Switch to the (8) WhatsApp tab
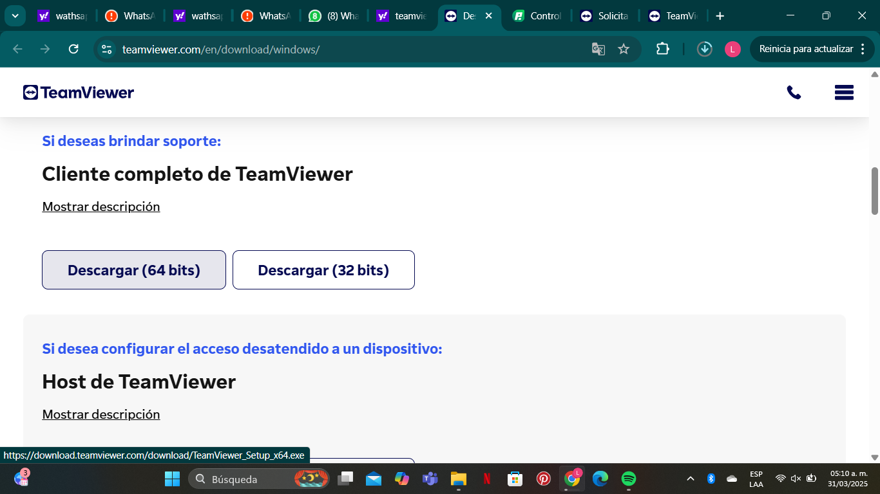The image size is (880, 494). [334, 16]
